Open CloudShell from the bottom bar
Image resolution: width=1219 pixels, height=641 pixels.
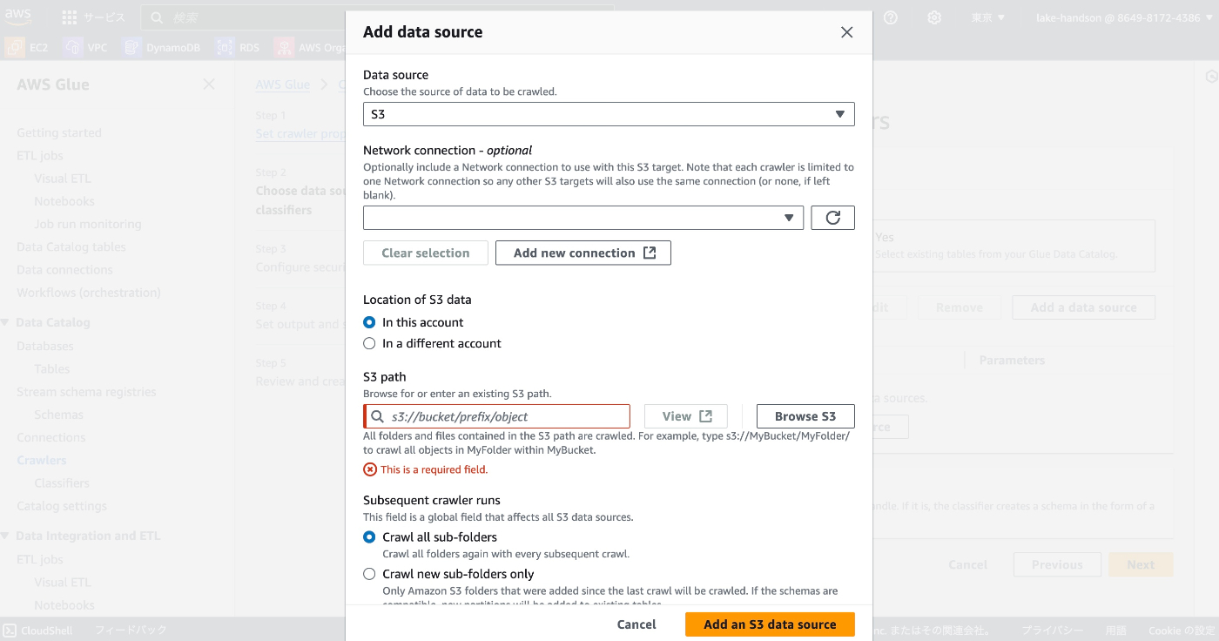pyautogui.click(x=38, y=630)
